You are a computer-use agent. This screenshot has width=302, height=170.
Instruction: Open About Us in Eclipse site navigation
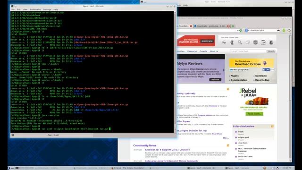tap(214, 51)
